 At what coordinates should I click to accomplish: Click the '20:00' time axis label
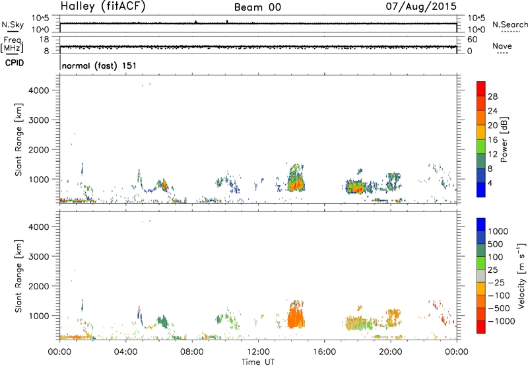[390, 352]
